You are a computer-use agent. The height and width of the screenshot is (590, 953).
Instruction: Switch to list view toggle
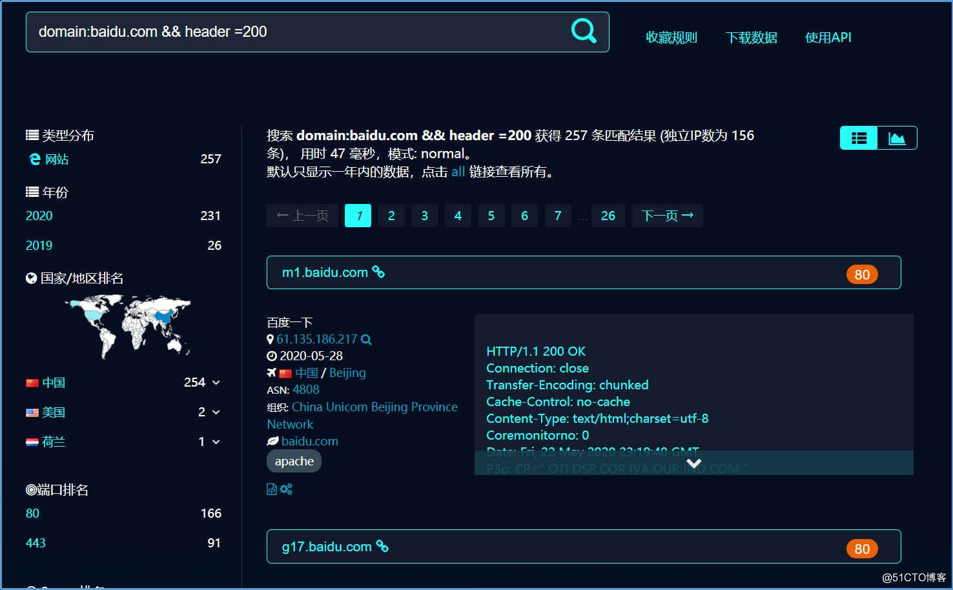click(859, 137)
